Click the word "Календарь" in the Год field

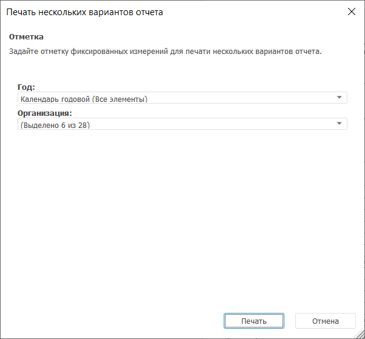pyautogui.click(x=38, y=99)
